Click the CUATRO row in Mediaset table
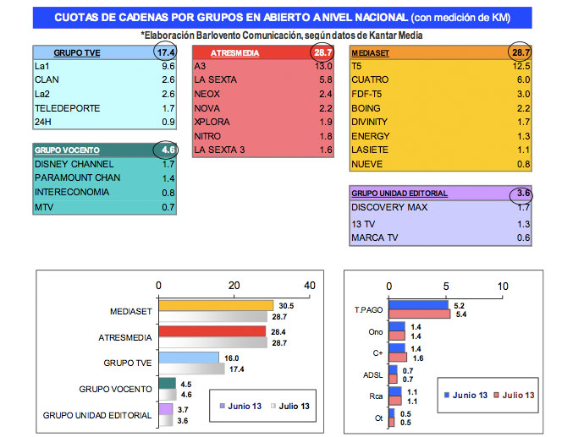This screenshot has width=573, height=437. pyautogui.click(x=442, y=80)
